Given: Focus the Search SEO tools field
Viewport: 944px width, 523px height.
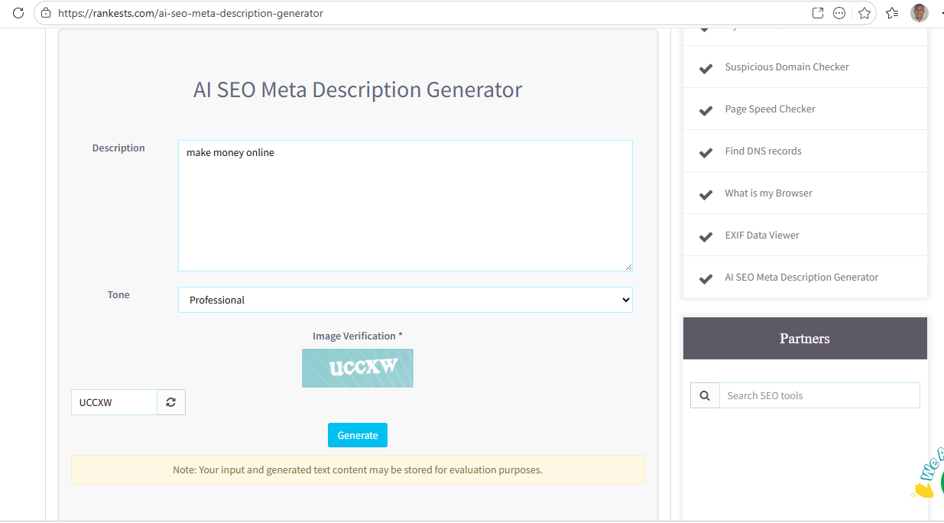Looking at the screenshot, I should tap(819, 395).
